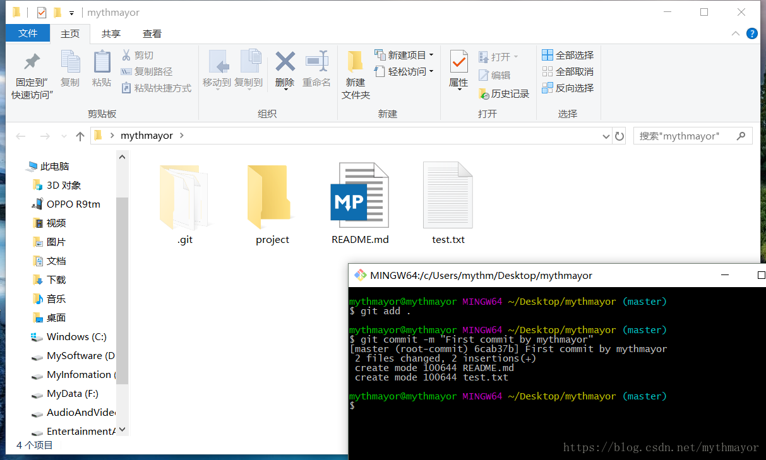The width and height of the screenshot is (766, 460).
Task: Click the Forward navigation arrow
Action: pyautogui.click(x=45, y=136)
